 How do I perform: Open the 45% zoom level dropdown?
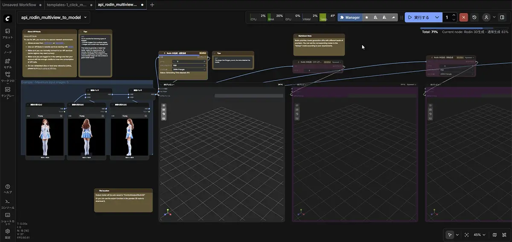click(480, 235)
